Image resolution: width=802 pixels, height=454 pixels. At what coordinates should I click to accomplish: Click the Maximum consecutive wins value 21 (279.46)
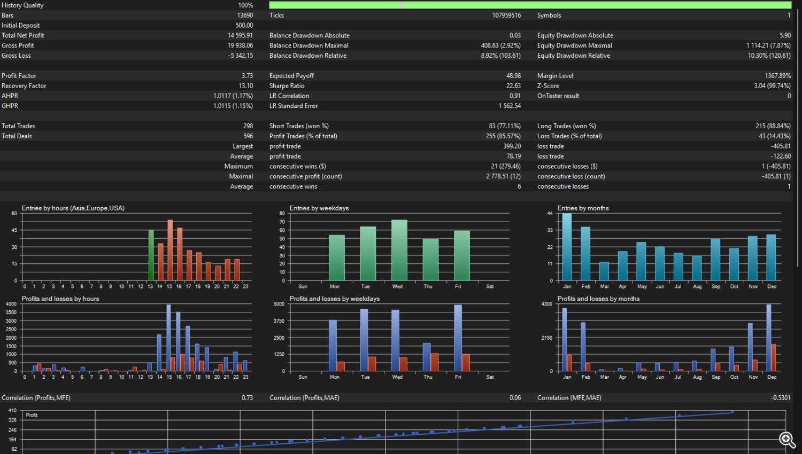(506, 167)
